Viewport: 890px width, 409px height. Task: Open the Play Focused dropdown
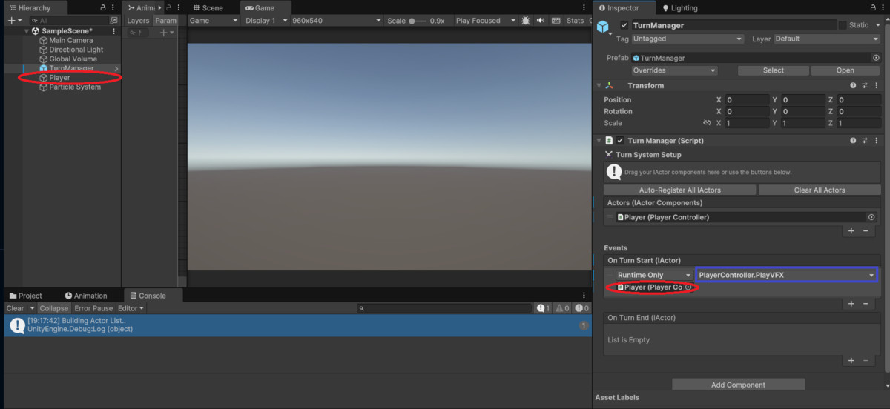click(485, 21)
